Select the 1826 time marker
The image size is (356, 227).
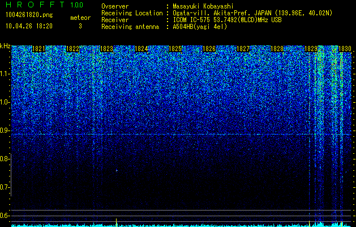[x=209, y=49]
